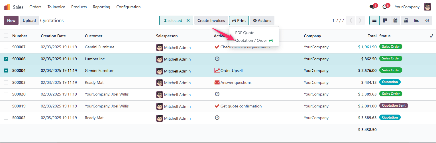Click the activity clock icon for S00006
This screenshot has width=436, height=143.
[x=217, y=59]
